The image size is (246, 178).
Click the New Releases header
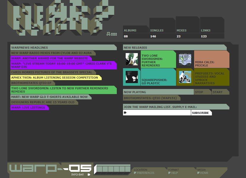pyautogui.click(x=175, y=47)
